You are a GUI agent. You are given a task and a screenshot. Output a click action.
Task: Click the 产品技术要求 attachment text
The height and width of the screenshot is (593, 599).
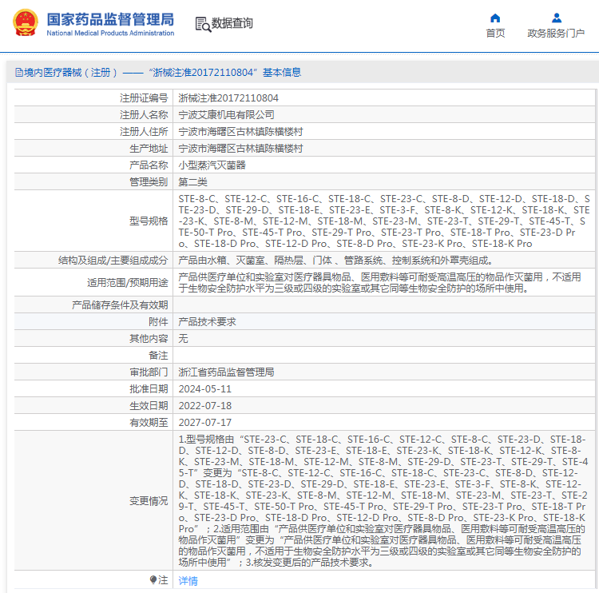tap(207, 322)
